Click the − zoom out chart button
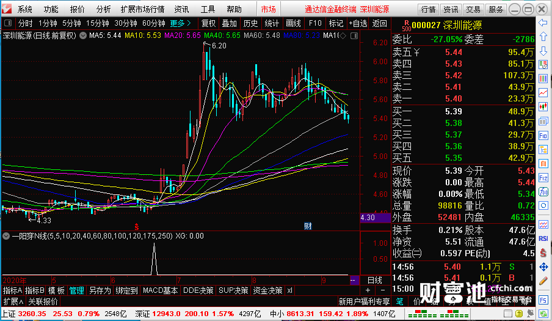This screenshot has height=321, width=552. pyautogui.click(x=383, y=290)
